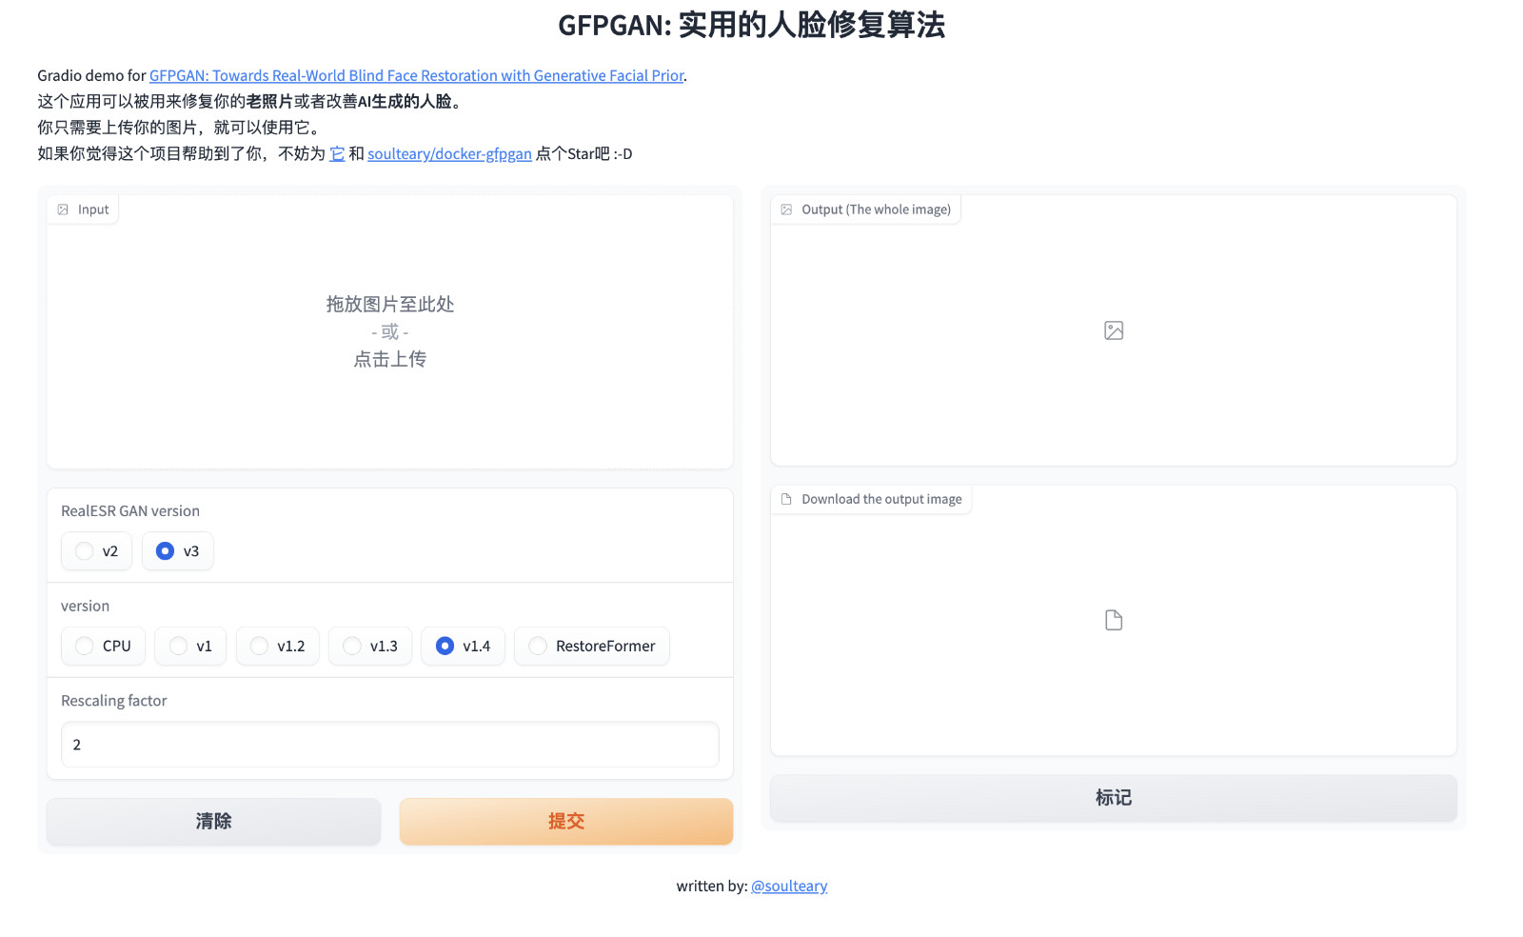Select RealESR GAN version v3

point(178,551)
